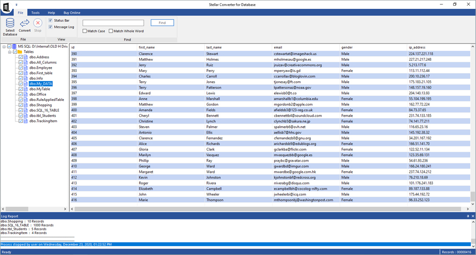Click scroll right arrow of tree panel
The image size is (476, 255).
click(x=65, y=209)
